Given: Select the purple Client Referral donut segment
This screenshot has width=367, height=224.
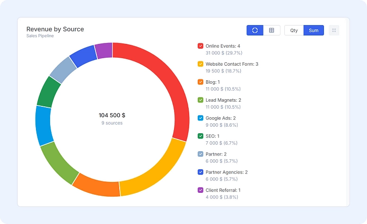Looking at the screenshot, I should 104,50.
